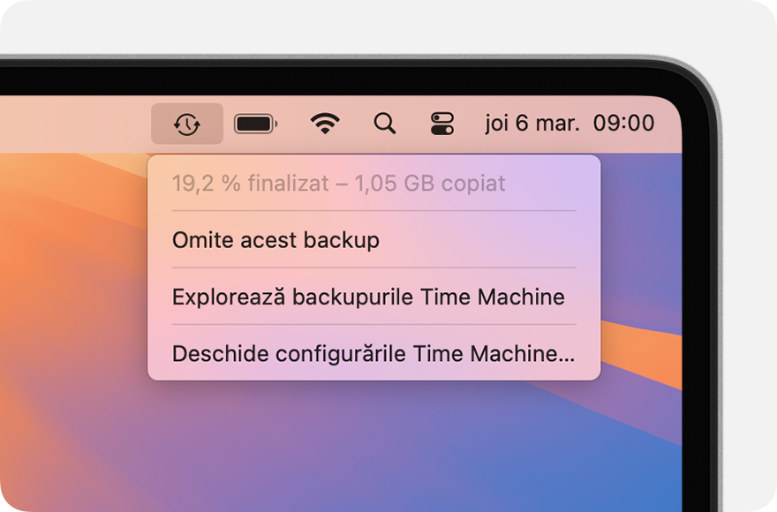
Task: Launch Spotlight with the magnifier icon
Action: coord(384,124)
